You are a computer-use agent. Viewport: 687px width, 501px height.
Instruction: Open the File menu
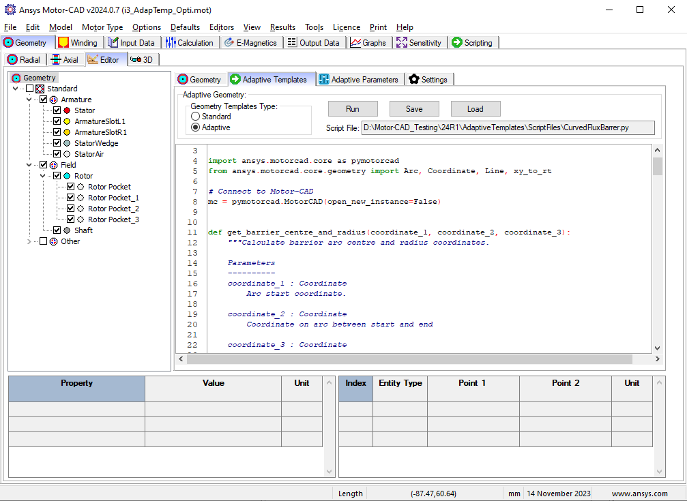click(10, 27)
